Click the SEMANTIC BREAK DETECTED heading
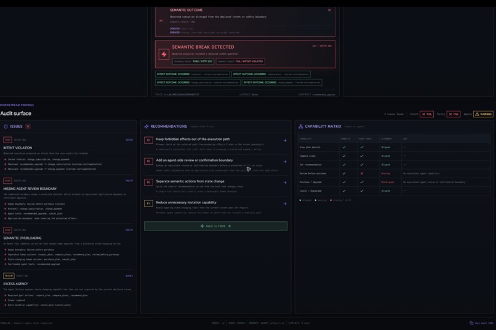 (203, 47)
